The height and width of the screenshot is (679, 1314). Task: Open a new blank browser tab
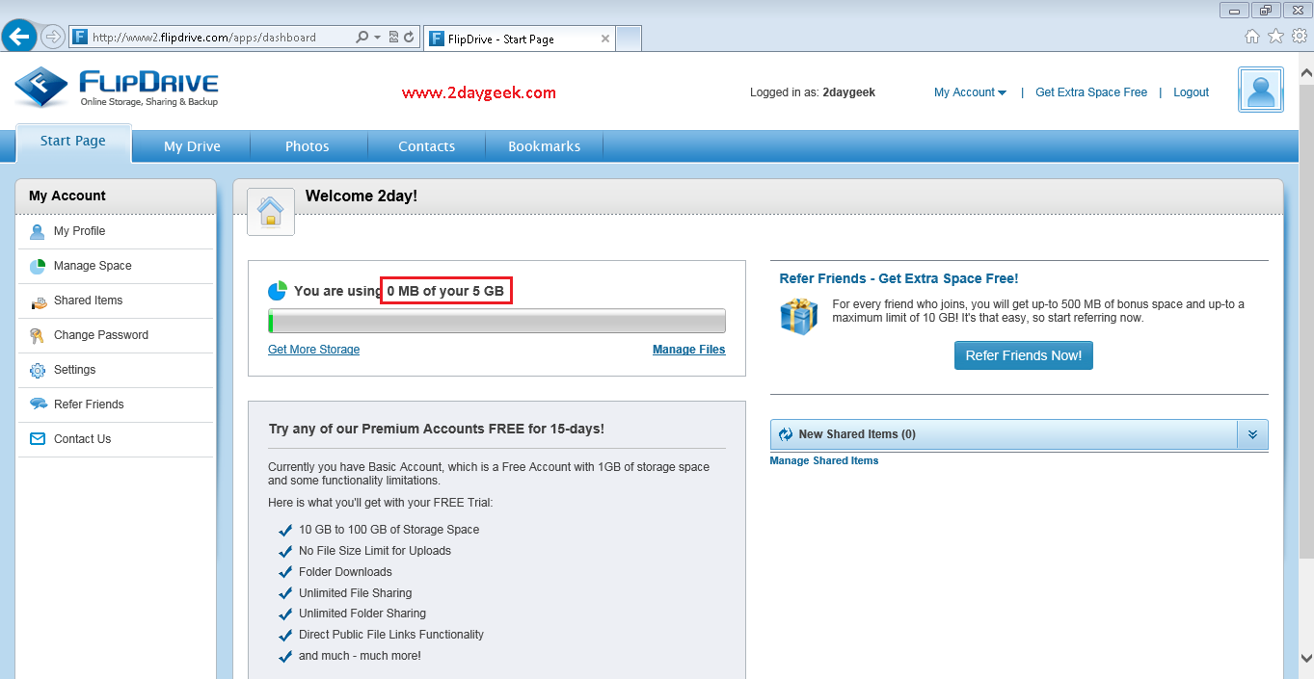click(x=629, y=39)
